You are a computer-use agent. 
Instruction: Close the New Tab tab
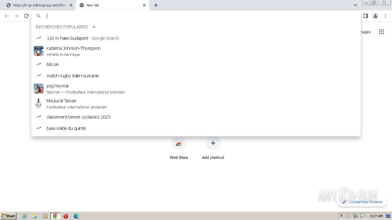(x=144, y=5)
